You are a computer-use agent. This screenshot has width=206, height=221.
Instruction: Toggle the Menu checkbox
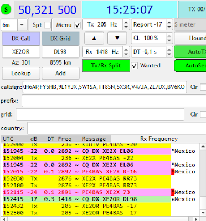(x=78, y=25)
